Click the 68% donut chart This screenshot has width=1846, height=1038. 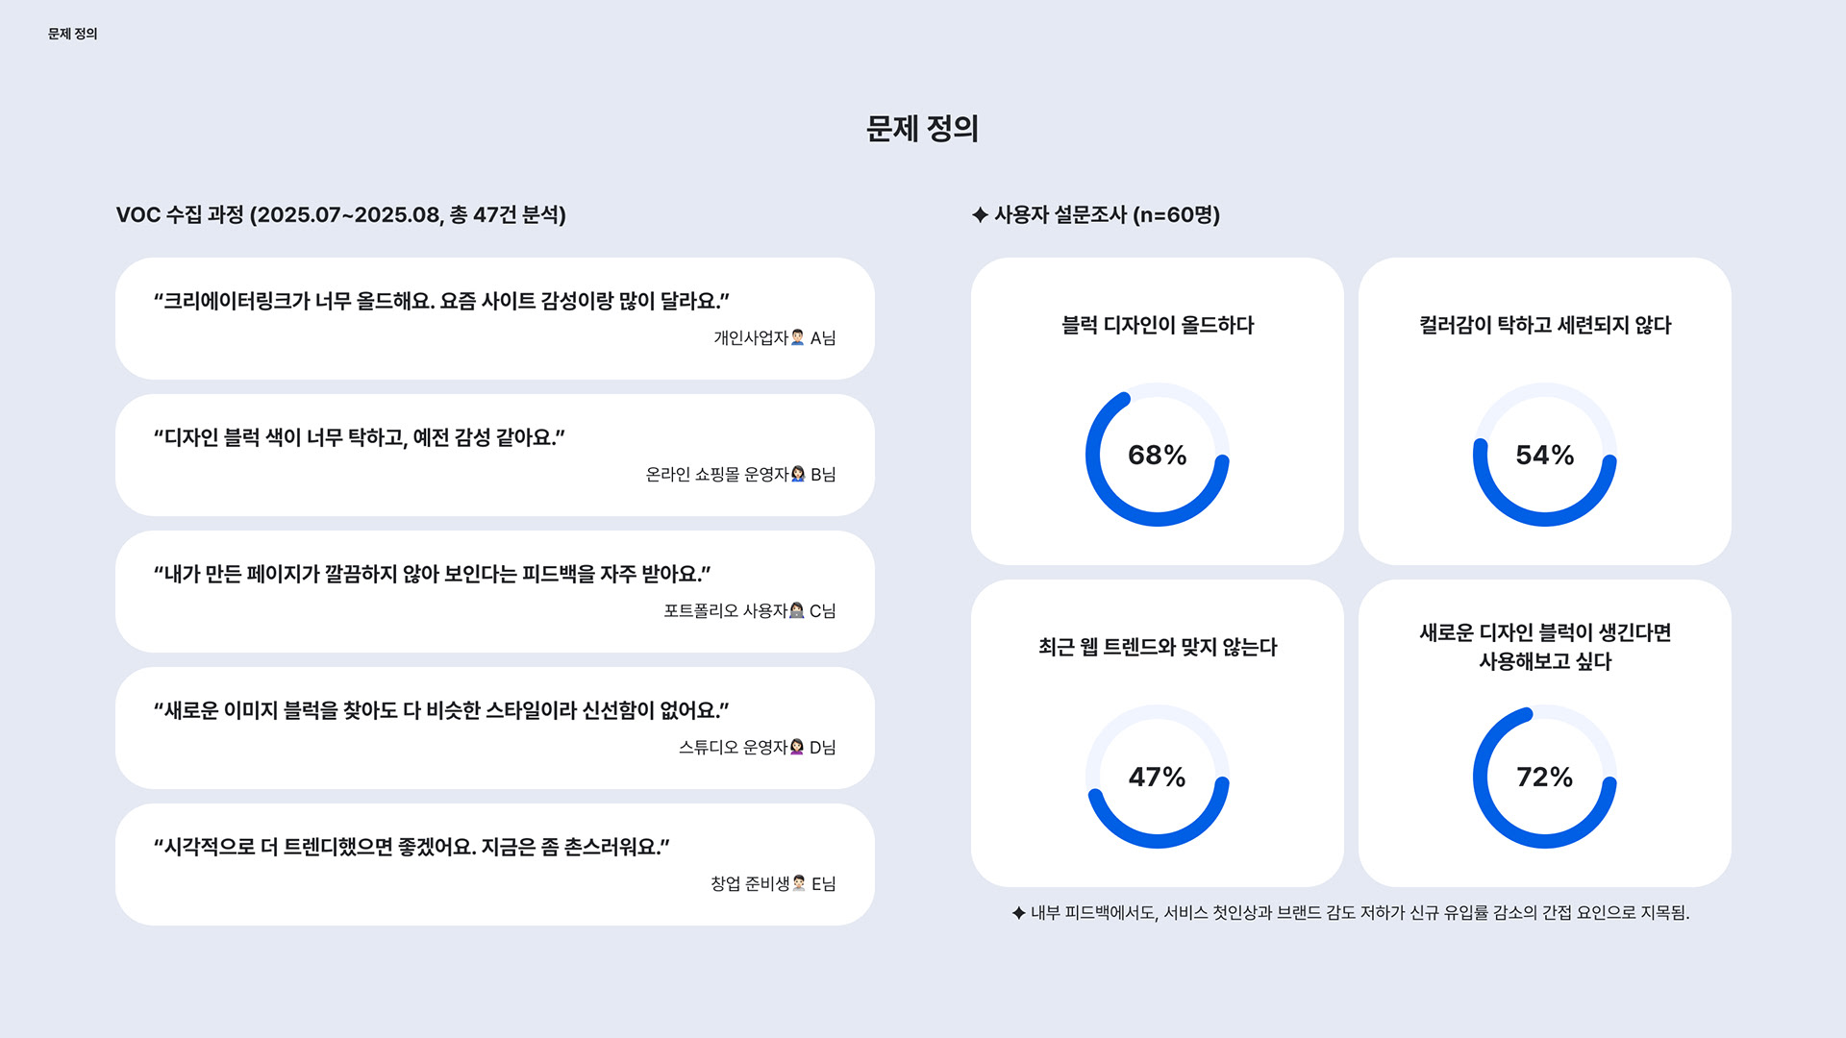pyautogui.click(x=1158, y=455)
